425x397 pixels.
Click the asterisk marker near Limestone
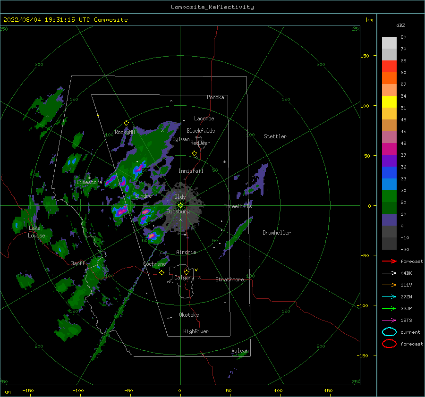[x=89, y=178]
